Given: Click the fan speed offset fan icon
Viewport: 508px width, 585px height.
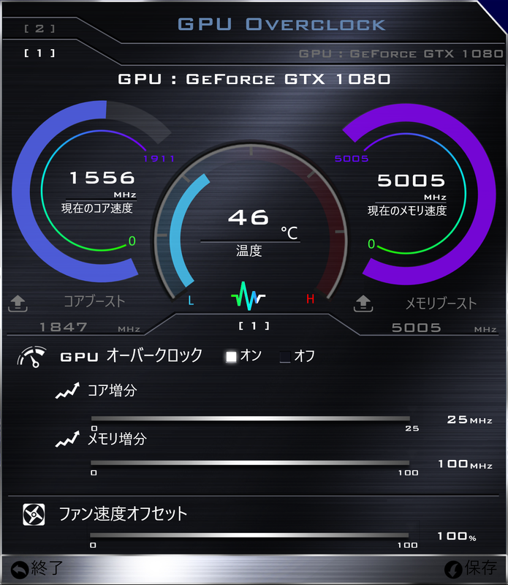Looking at the screenshot, I should pos(34,515).
